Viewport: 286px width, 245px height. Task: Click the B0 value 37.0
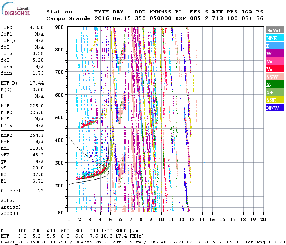click(38, 175)
